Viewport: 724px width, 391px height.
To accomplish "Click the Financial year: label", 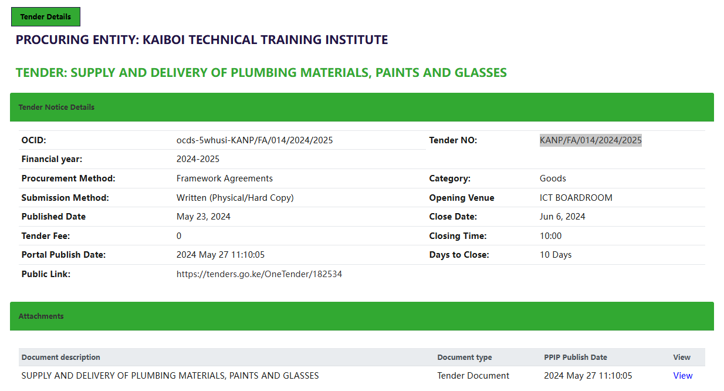I will (x=52, y=159).
